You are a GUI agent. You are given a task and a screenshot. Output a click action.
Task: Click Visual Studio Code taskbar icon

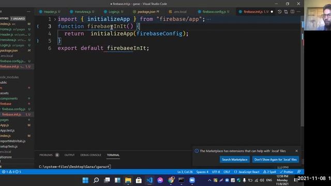(x=149, y=180)
